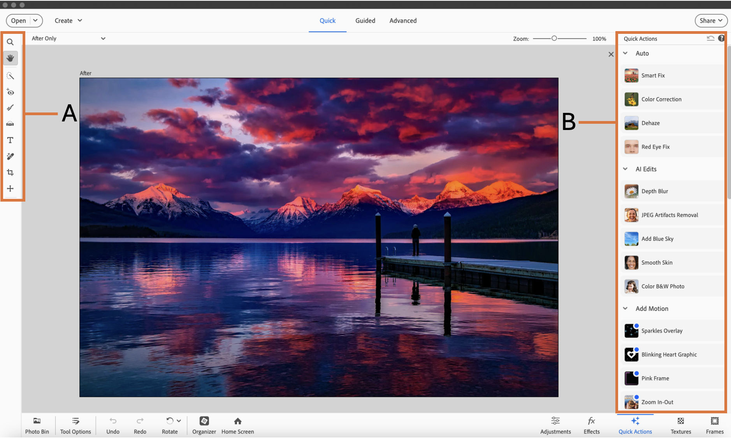
Task: Select the Spot Healing Brush tool
Action: tap(11, 156)
